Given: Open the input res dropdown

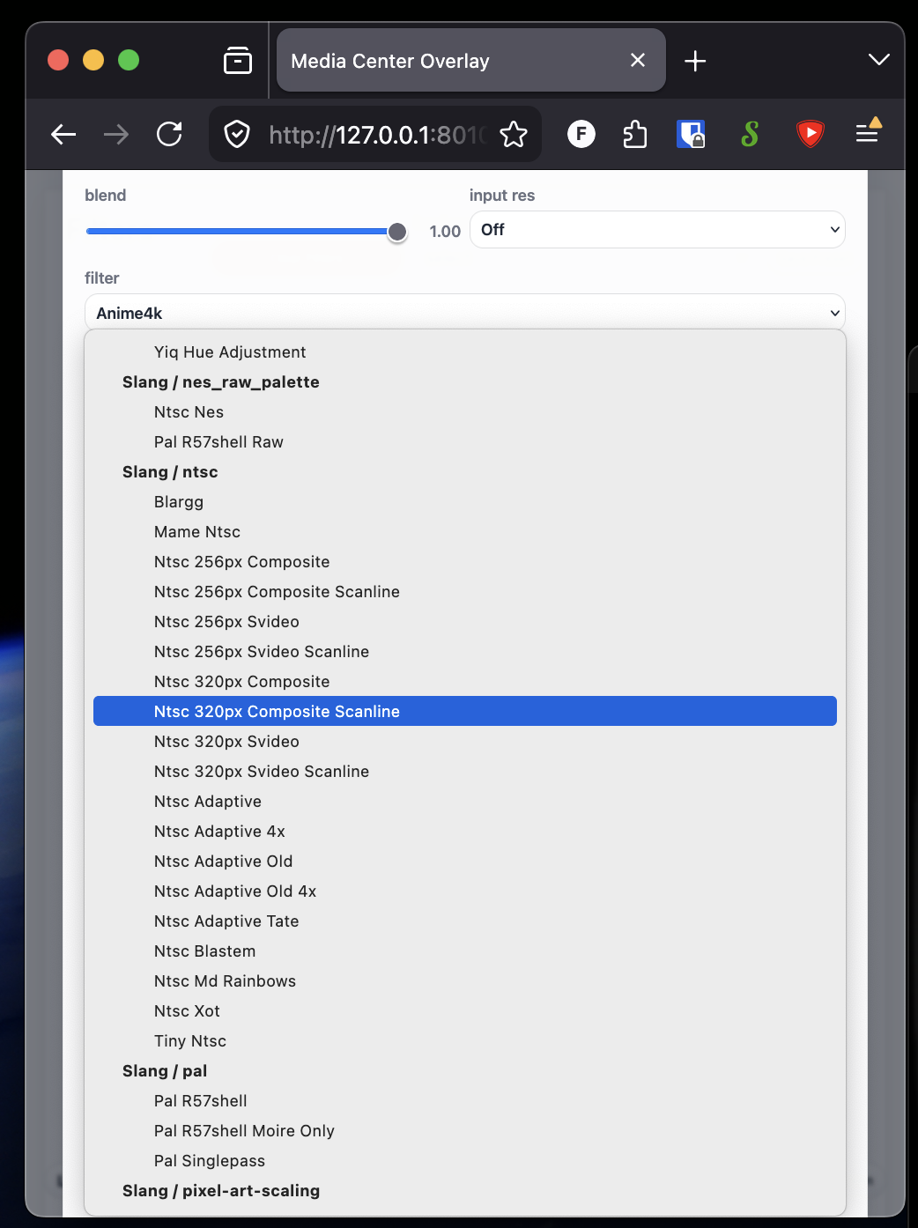Looking at the screenshot, I should (656, 229).
